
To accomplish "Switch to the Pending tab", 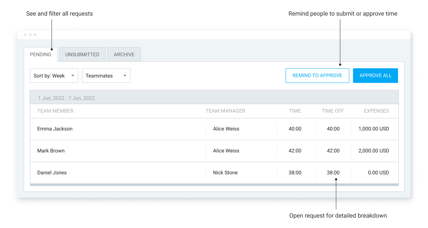I will 41,55.
